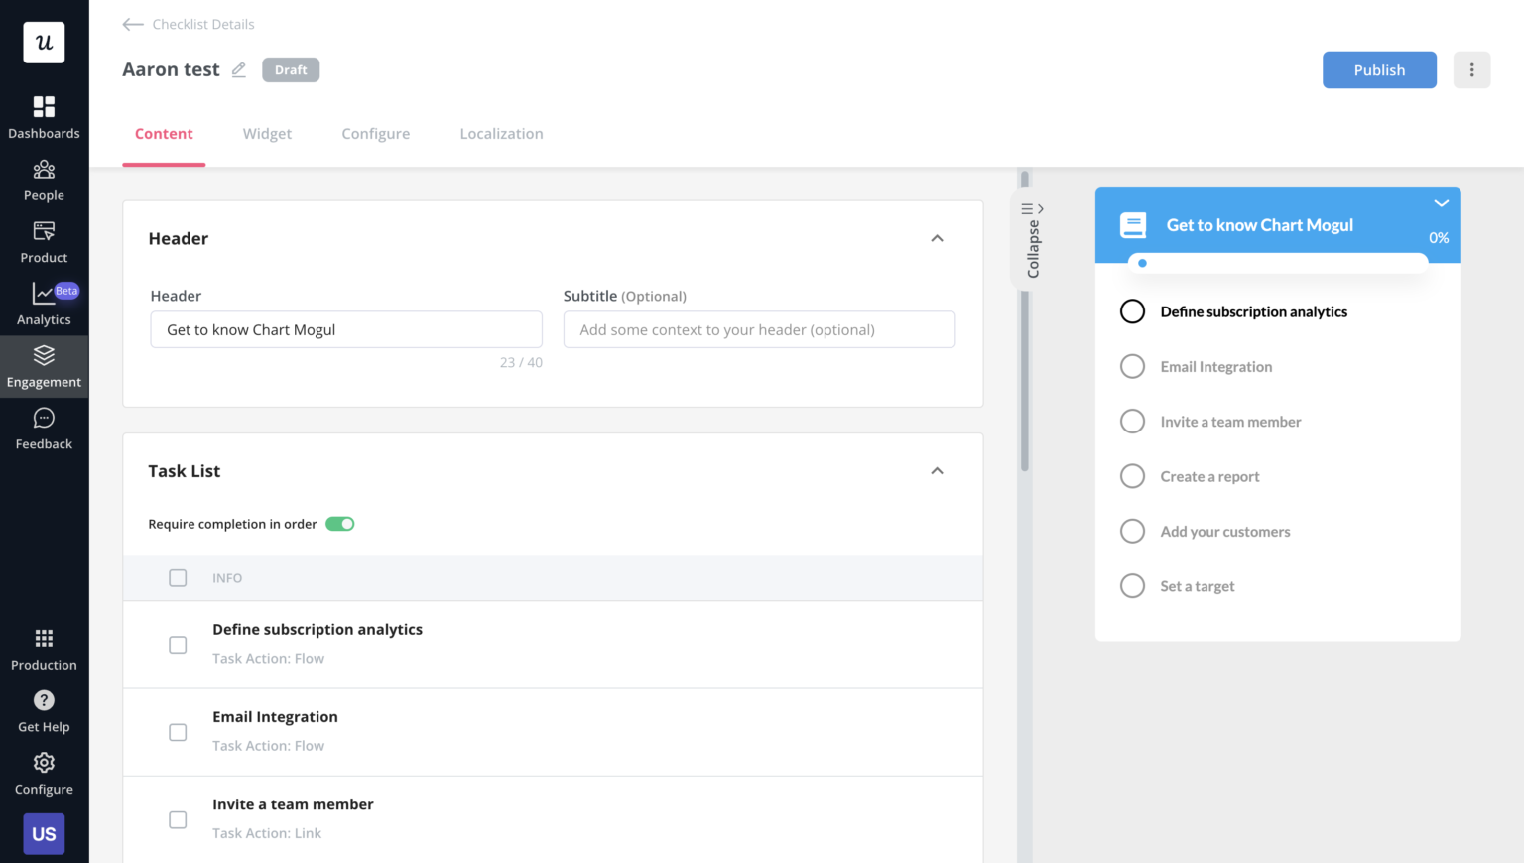The height and width of the screenshot is (863, 1524).
Task: Switch to the Widget tab
Action: point(267,133)
